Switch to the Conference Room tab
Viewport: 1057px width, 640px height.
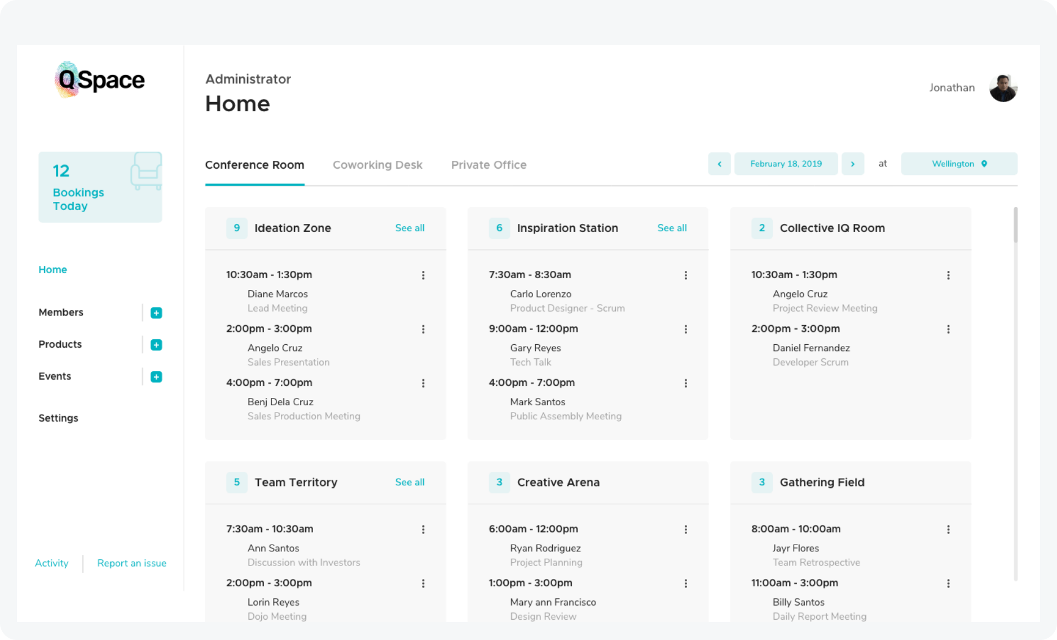(x=254, y=165)
